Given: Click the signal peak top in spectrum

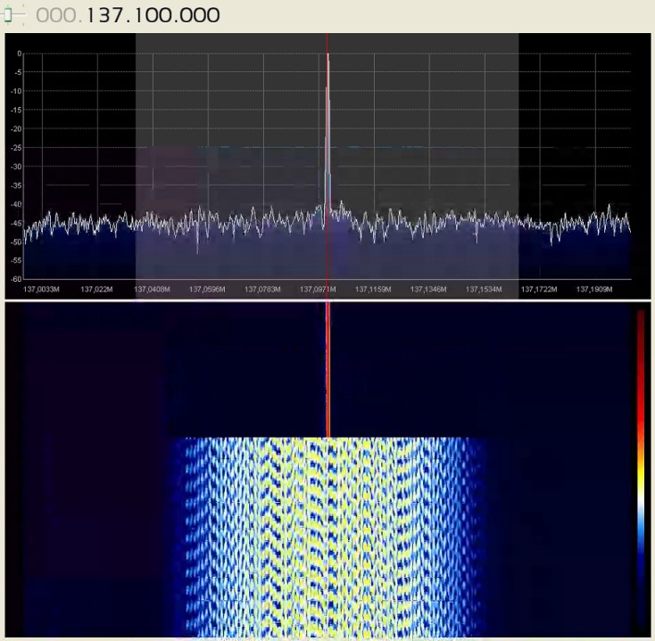Looking at the screenshot, I should point(327,55).
